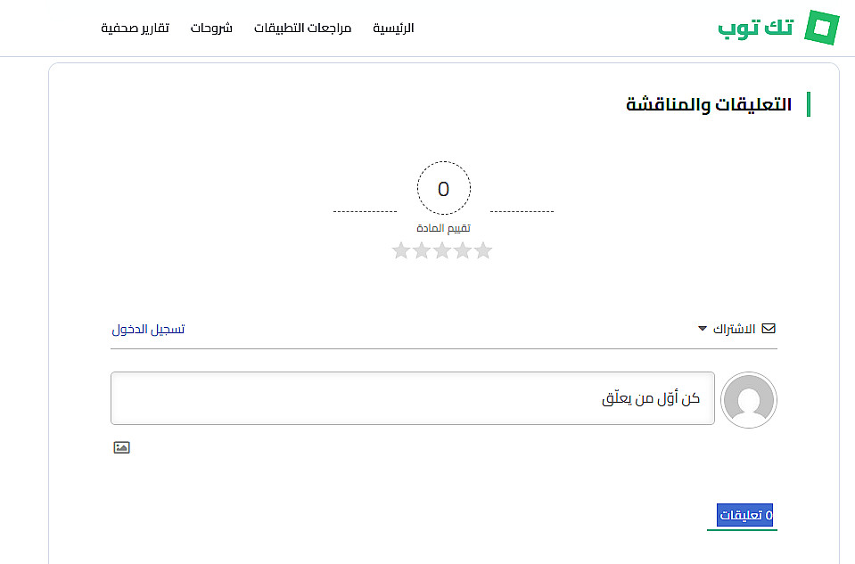Screen dimensions: 855x564
Task: Select the 0 تعليقات comments tab
Action: (744, 515)
